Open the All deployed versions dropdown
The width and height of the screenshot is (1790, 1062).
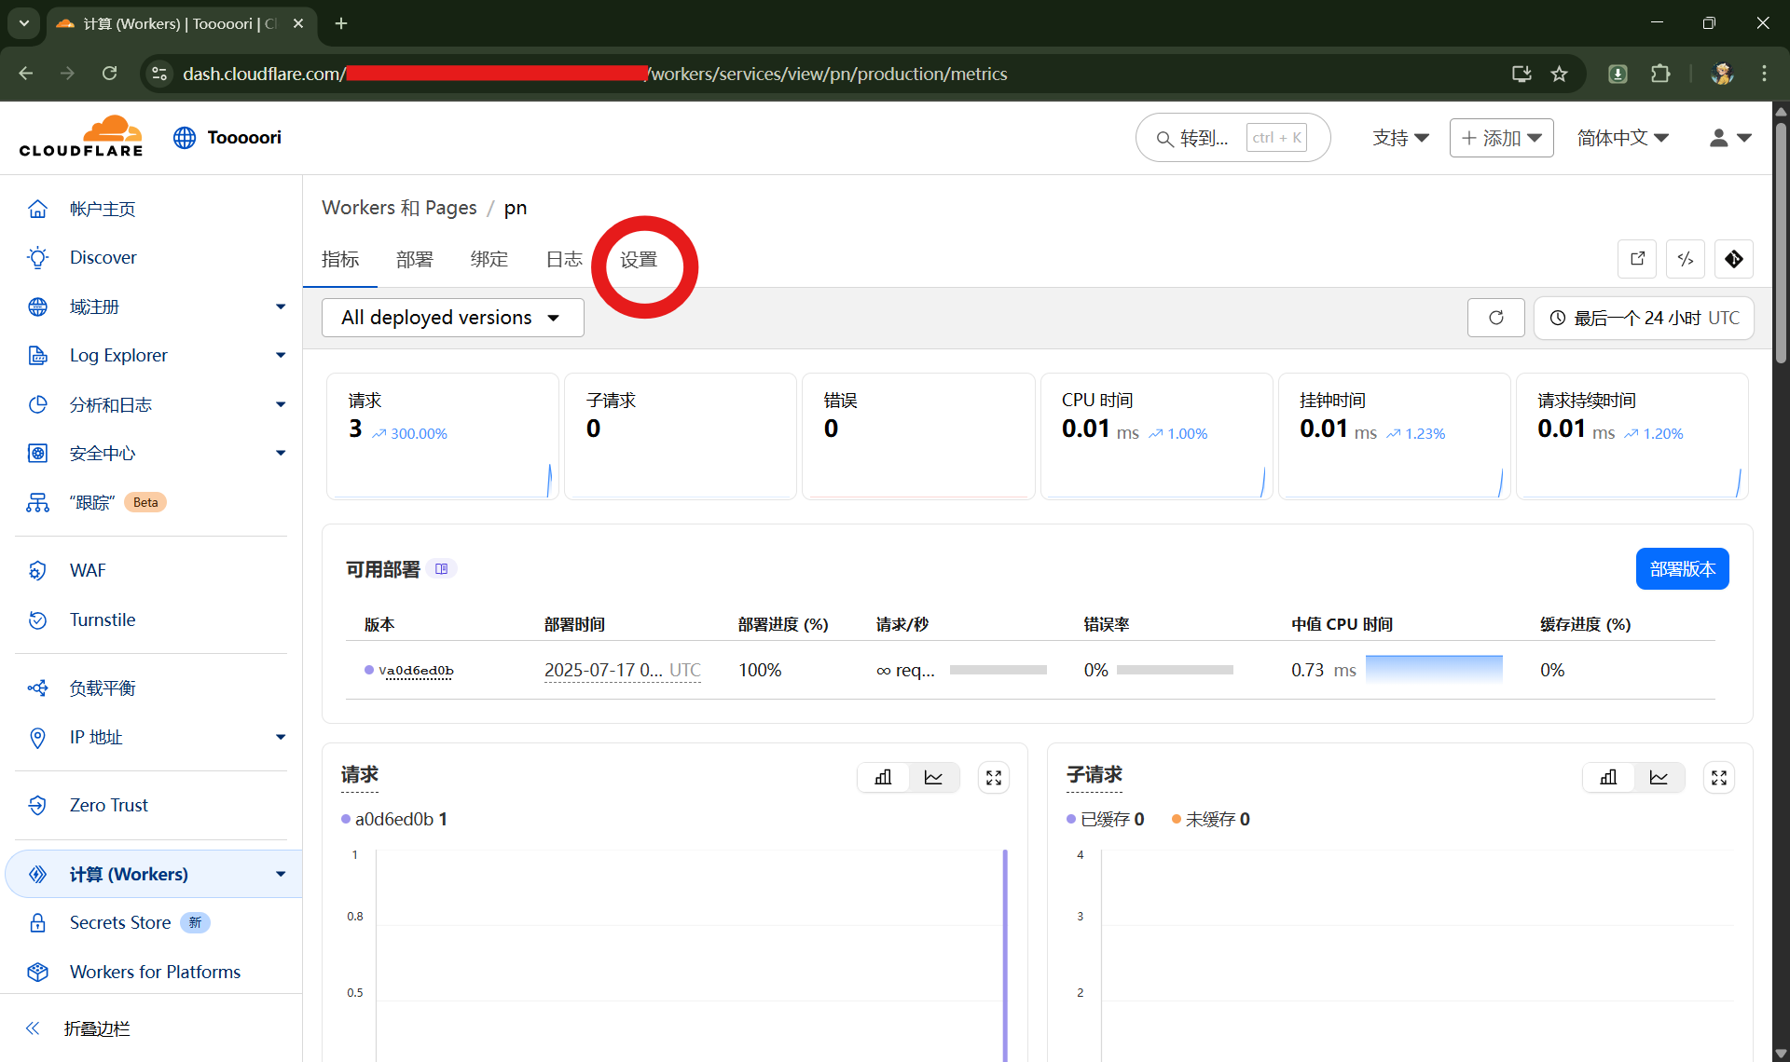pos(452,318)
